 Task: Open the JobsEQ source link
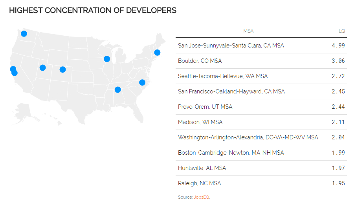point(202,197)
